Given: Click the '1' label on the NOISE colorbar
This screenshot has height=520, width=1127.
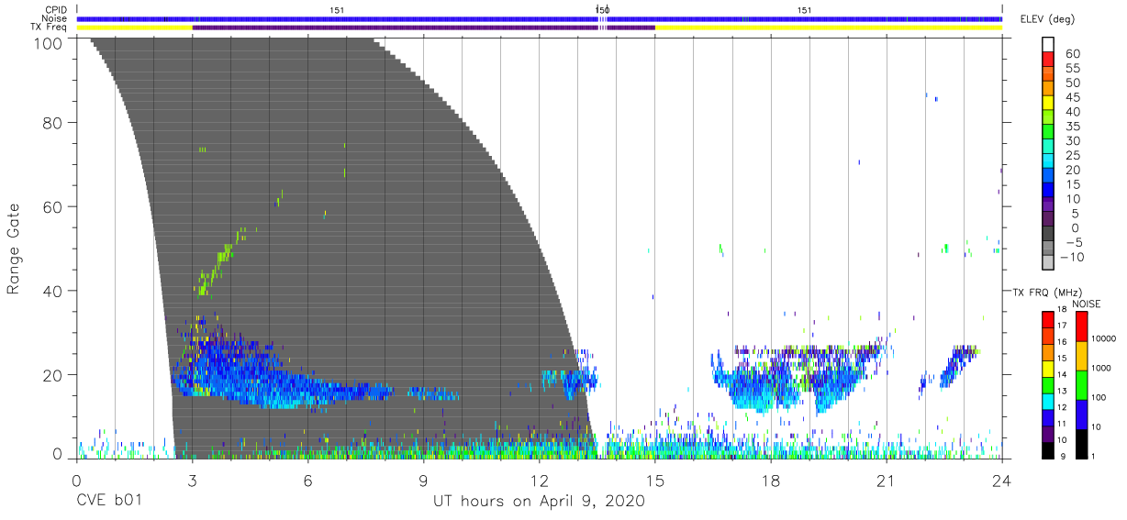Looking at the screenshot, I should [1095, 456].
